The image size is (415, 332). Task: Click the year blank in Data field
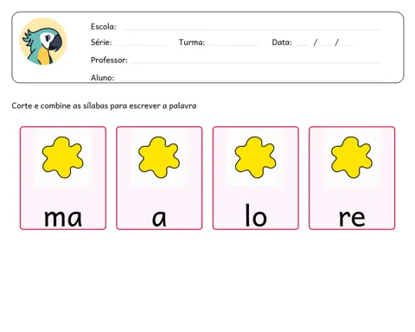click(x=346, y=45)
